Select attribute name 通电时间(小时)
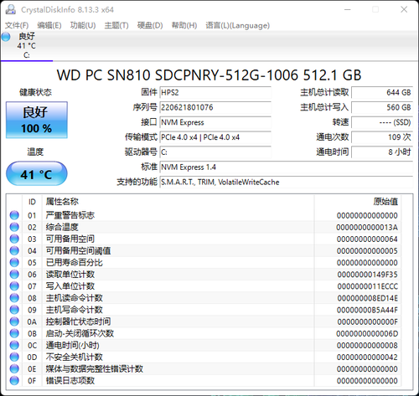419x396 pixels. pyautogui.click(x=73, y=345)
